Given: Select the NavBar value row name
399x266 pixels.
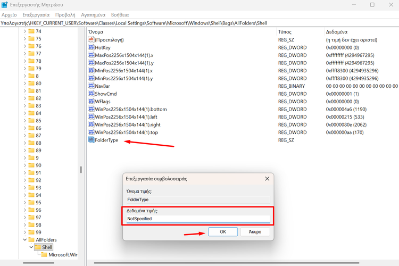Looking at the screenshot, I should 102,86.
